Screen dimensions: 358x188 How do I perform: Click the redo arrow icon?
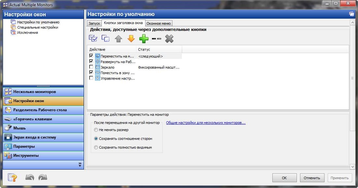pos(43,177)
